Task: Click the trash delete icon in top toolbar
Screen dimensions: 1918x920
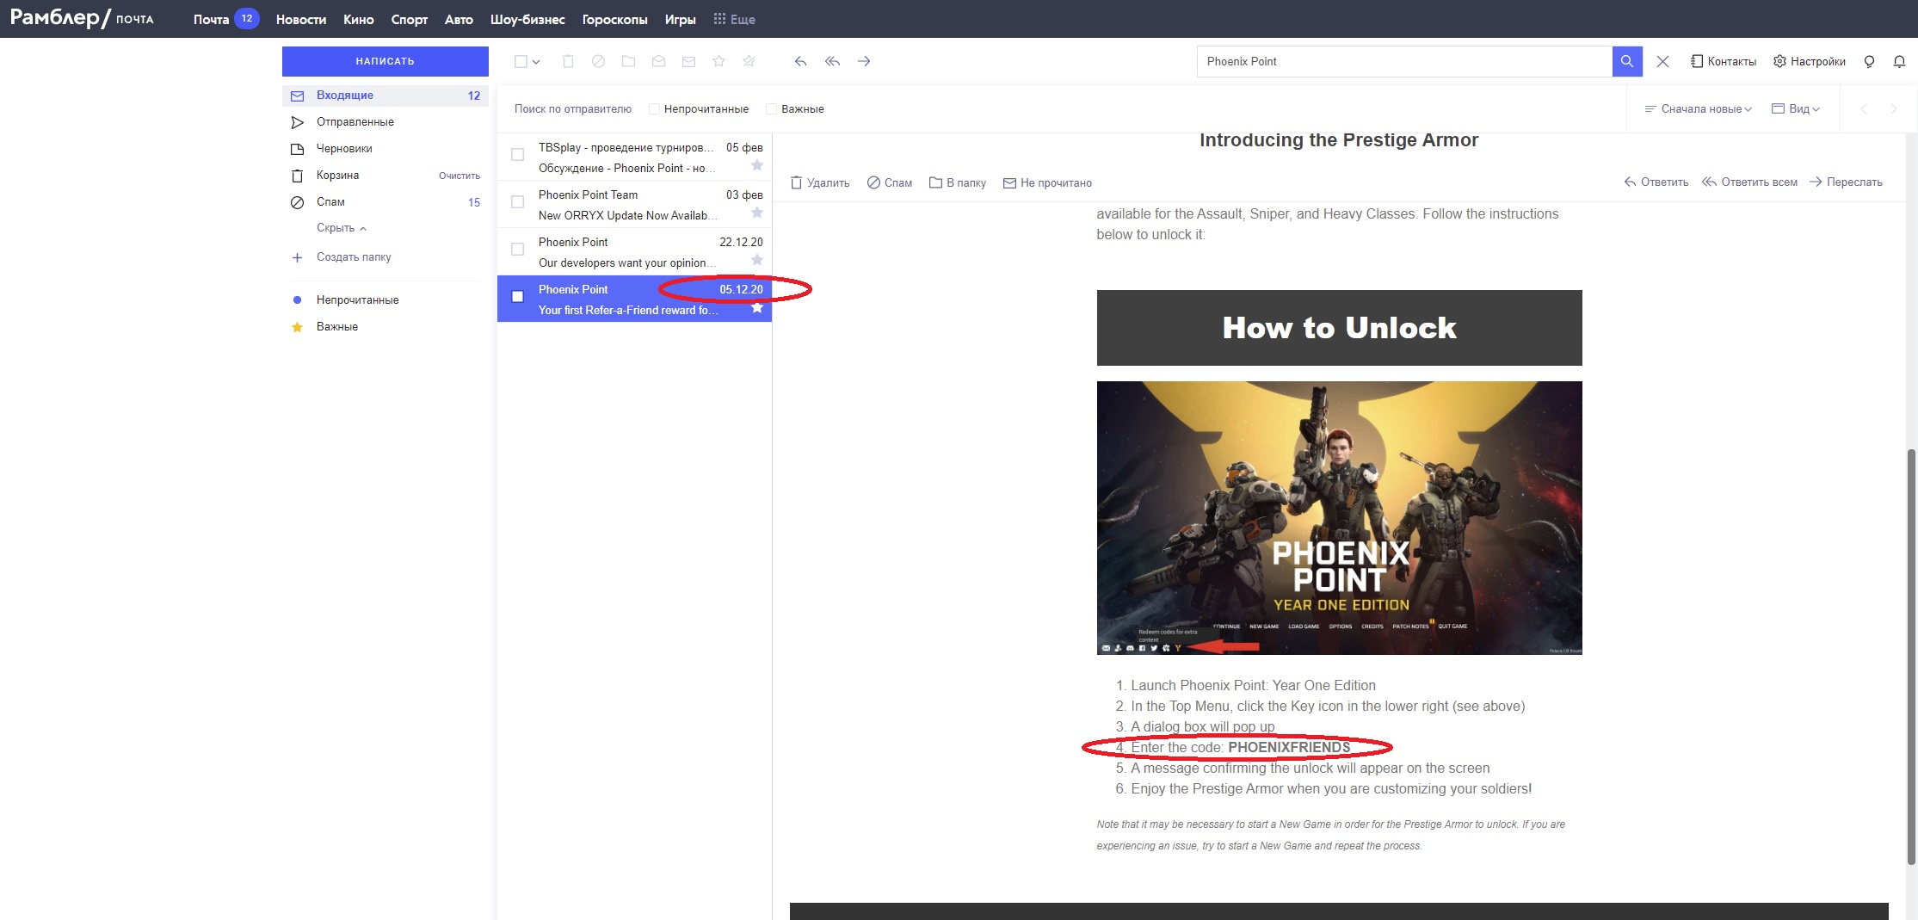Action: coord(568,61)
